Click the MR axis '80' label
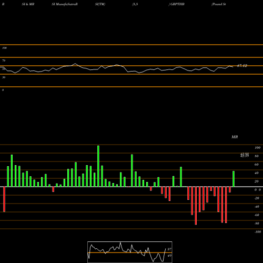 257,156
